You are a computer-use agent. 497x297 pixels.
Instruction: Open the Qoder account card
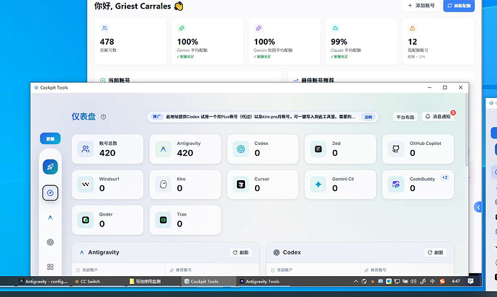coord(108,220)
